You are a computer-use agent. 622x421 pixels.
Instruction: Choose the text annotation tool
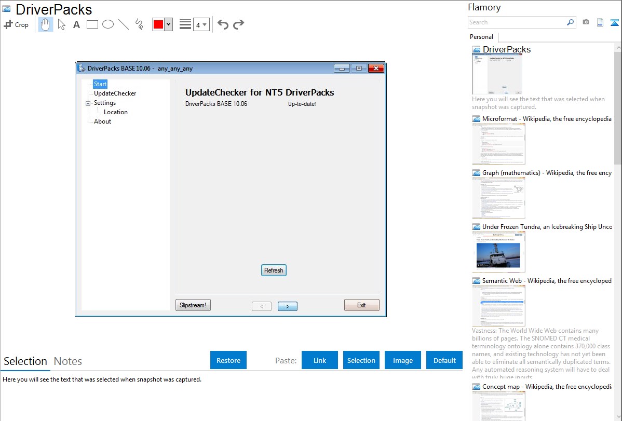[x=76, y=24]
